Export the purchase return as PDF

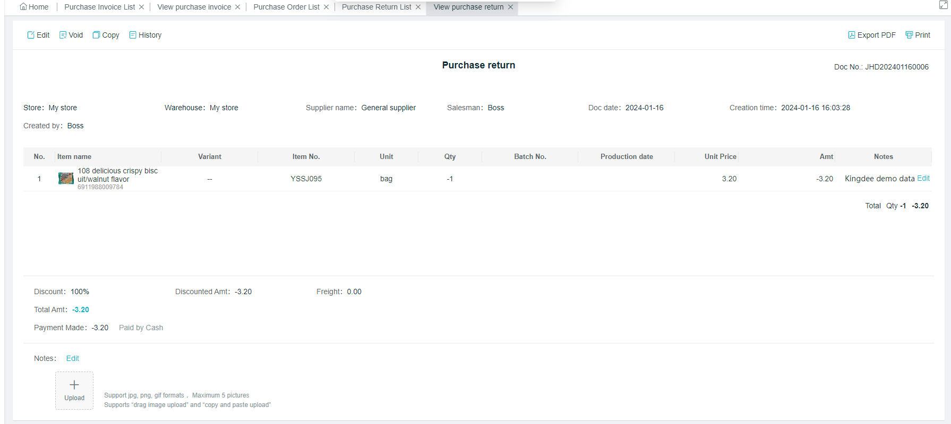click(871, 35)
